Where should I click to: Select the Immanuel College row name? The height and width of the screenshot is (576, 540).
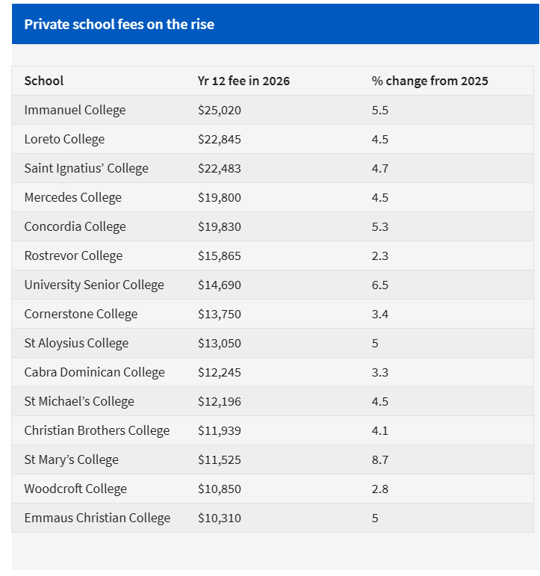click(75, 110)
